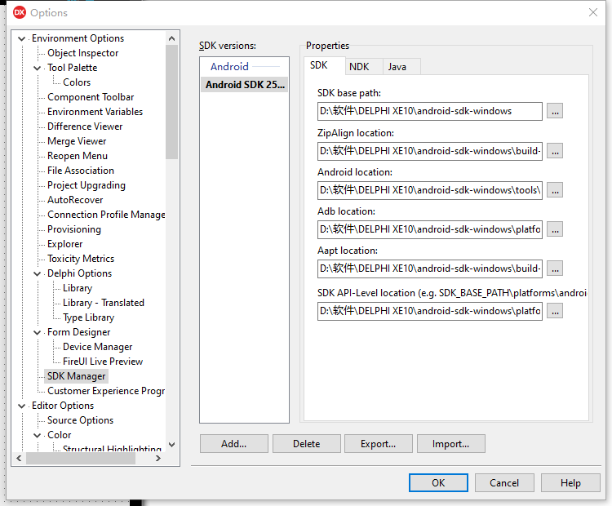Collapse the Tool Palette tree node

point(37,68)
